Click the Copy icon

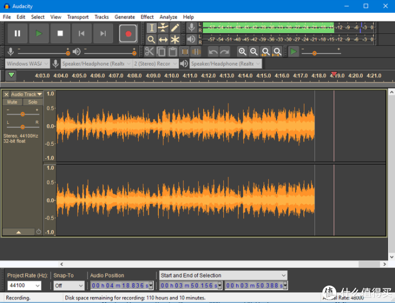161,52
